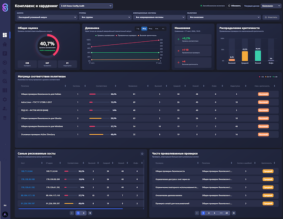Click the Проверка umask для пользователей row
This screenshot has width=283, height=219.
(215, 203)
